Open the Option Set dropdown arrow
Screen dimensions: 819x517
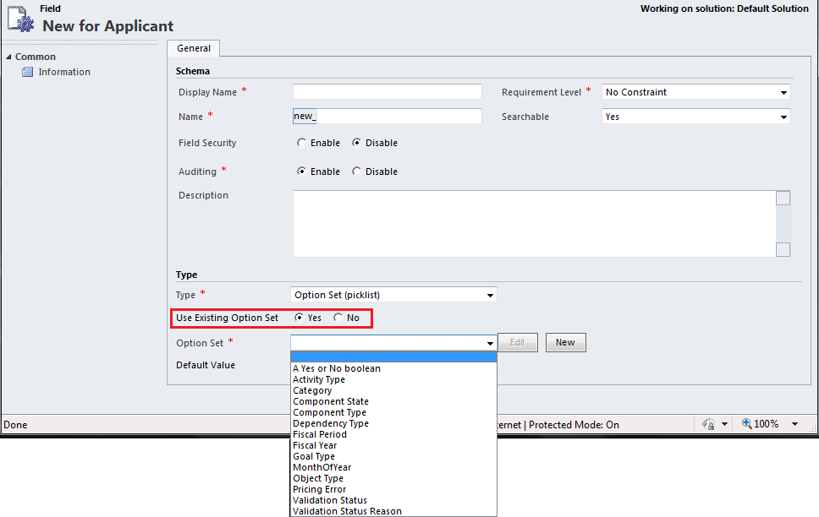coord(491,343)
